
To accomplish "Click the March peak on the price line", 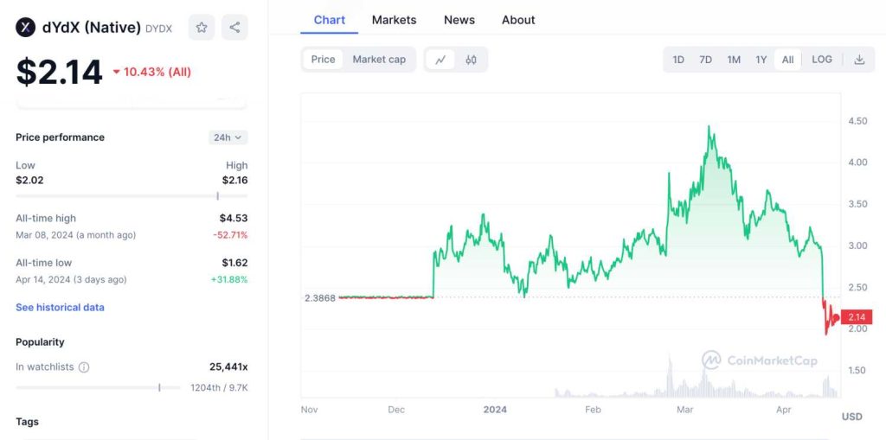I will 709,127.
